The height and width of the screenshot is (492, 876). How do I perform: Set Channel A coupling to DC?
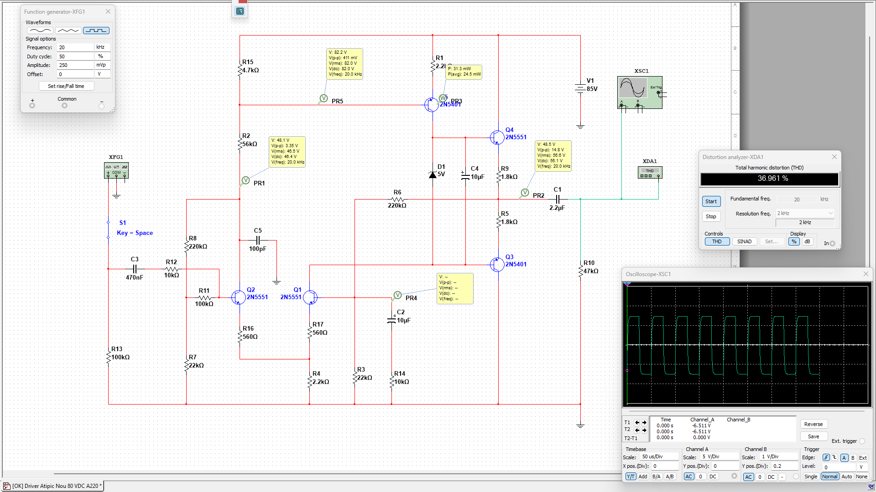pos(713,477)
